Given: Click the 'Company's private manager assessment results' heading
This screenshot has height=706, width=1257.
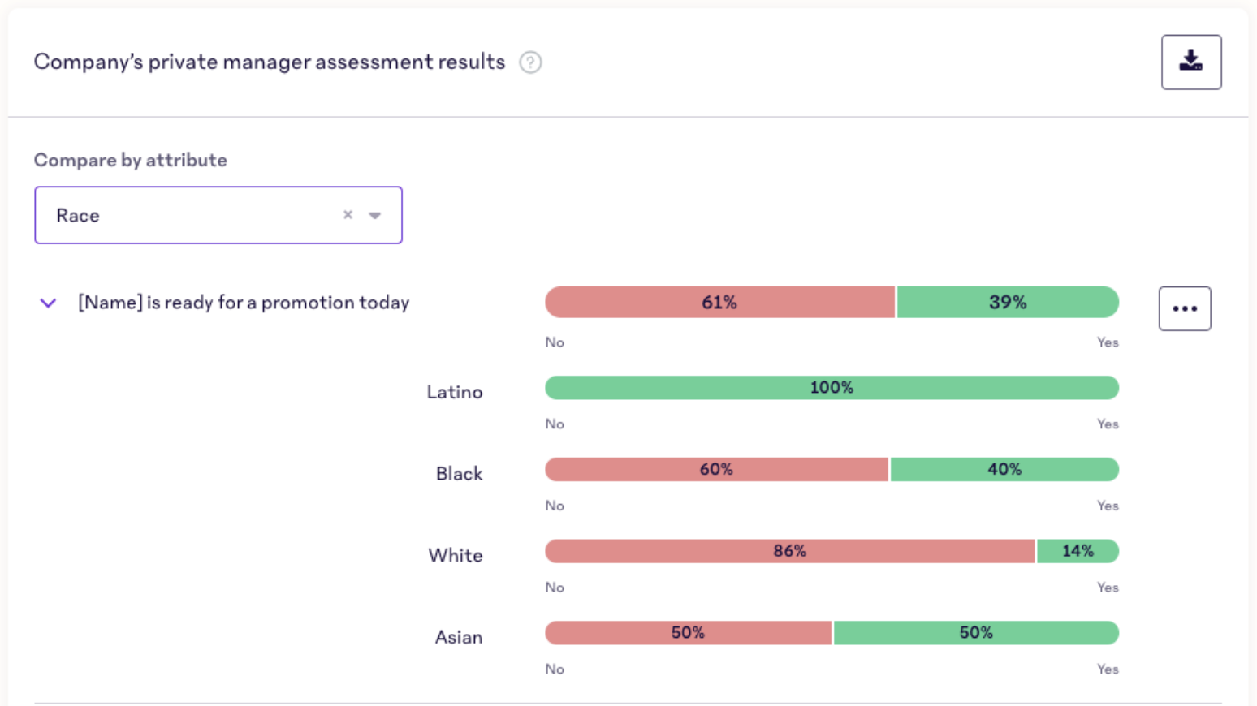Looking at the screenshot, I should pos(270,62).
